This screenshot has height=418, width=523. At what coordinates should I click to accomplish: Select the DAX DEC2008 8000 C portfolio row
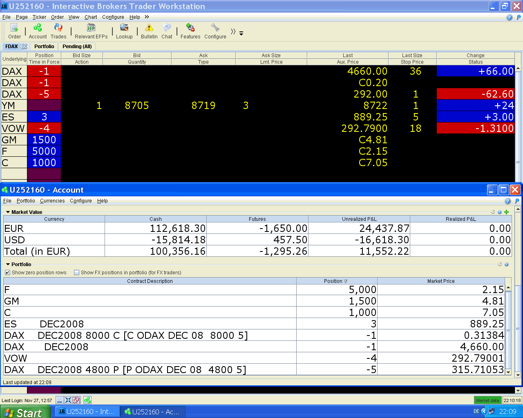(255, 335)
